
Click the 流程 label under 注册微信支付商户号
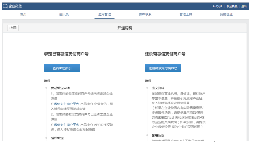148,81
